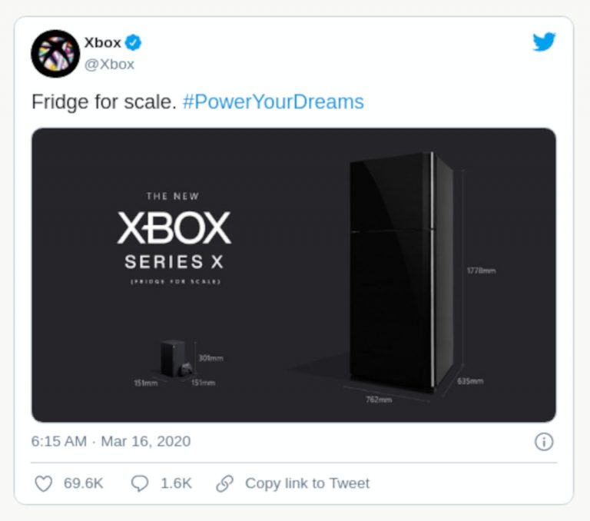Click the 1.6K replies count
This screenshot has height=521, width=590.
[176, 483]
